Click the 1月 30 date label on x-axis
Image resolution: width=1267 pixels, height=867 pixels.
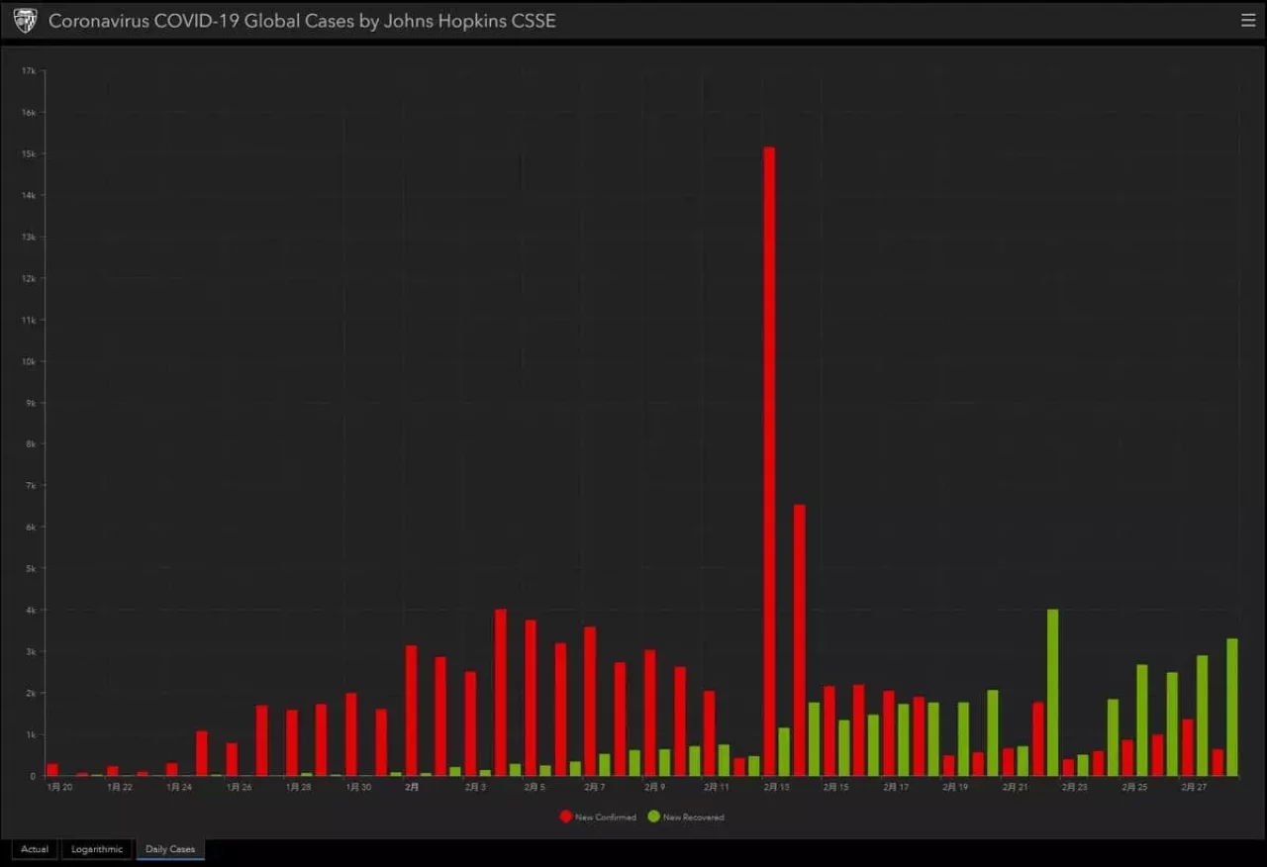pyautogui.click(x=358, y=788)
